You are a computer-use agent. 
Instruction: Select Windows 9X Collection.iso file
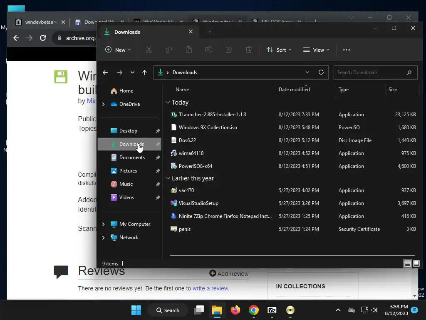click(x=293, y=127)
